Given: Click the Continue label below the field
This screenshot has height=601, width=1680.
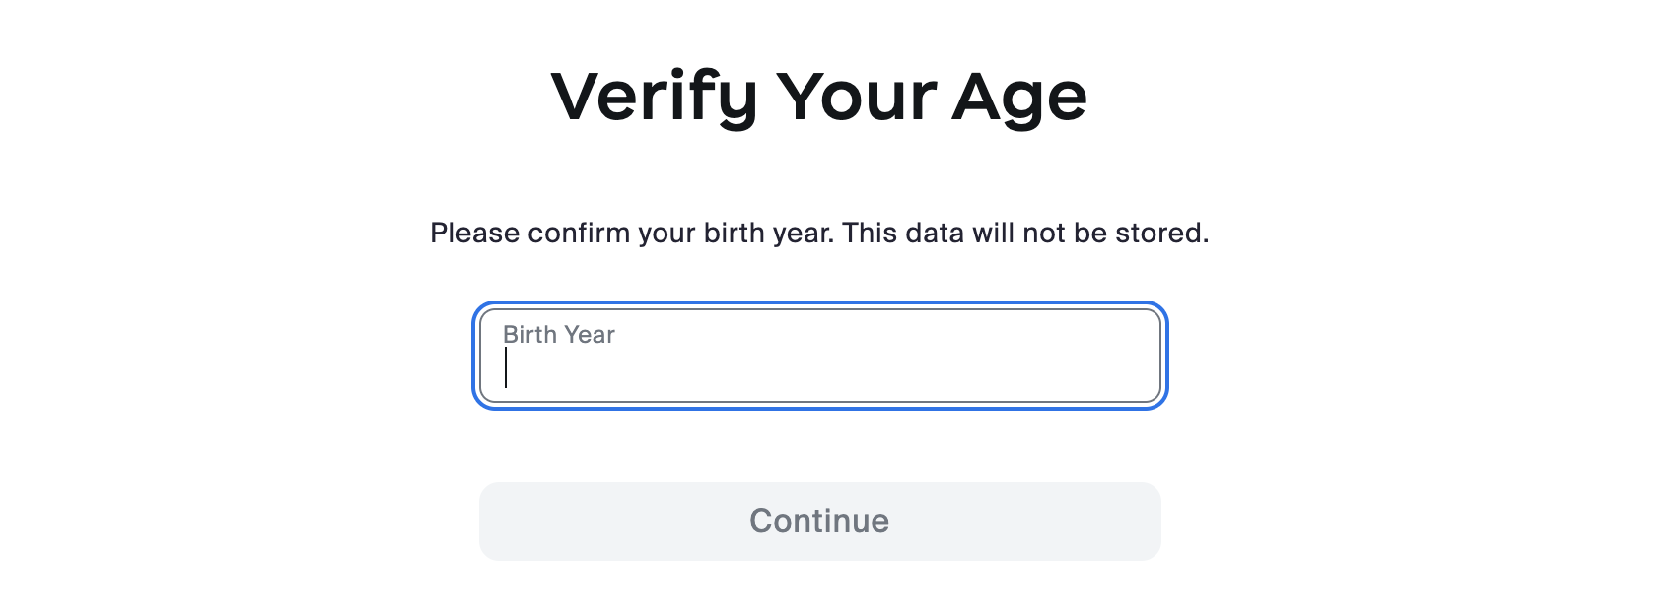Looking at the screenshot, I should point(819,521).
